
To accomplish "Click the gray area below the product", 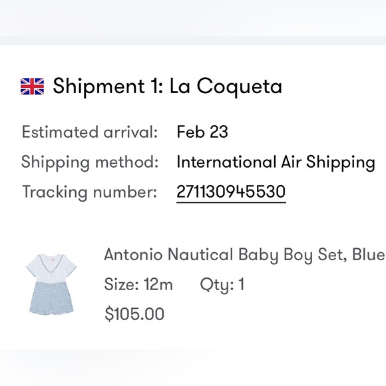I will click(x=193, y=367).
